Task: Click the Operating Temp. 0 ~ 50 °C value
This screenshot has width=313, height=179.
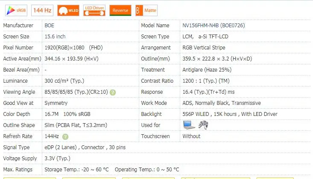Action: [147, 170]
